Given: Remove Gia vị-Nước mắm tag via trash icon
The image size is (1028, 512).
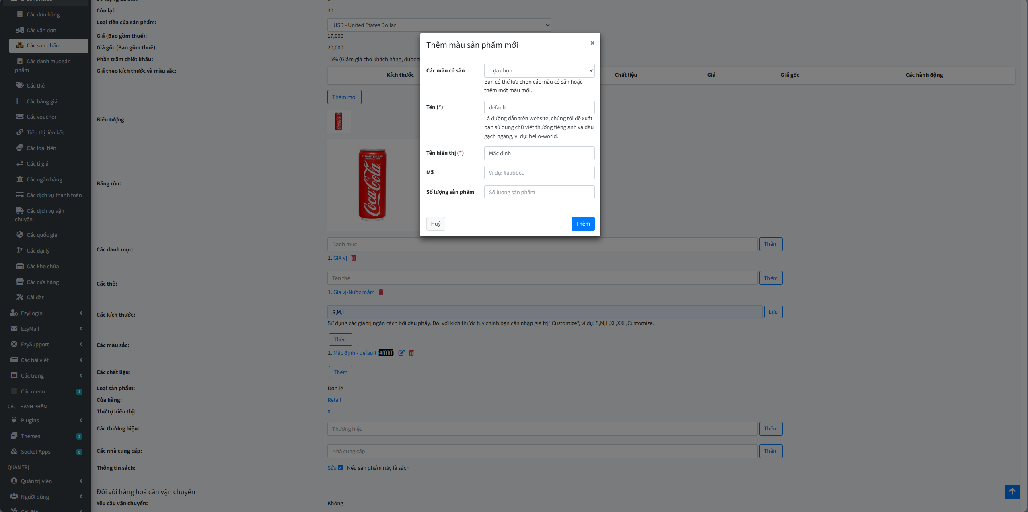Looking at the screenshot, I should click(x=381, y=292).
